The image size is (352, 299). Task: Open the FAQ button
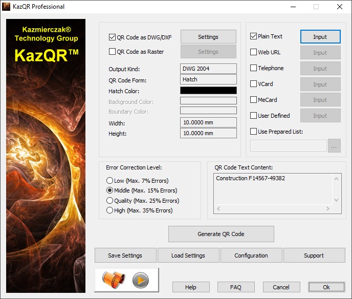(236, 287)
